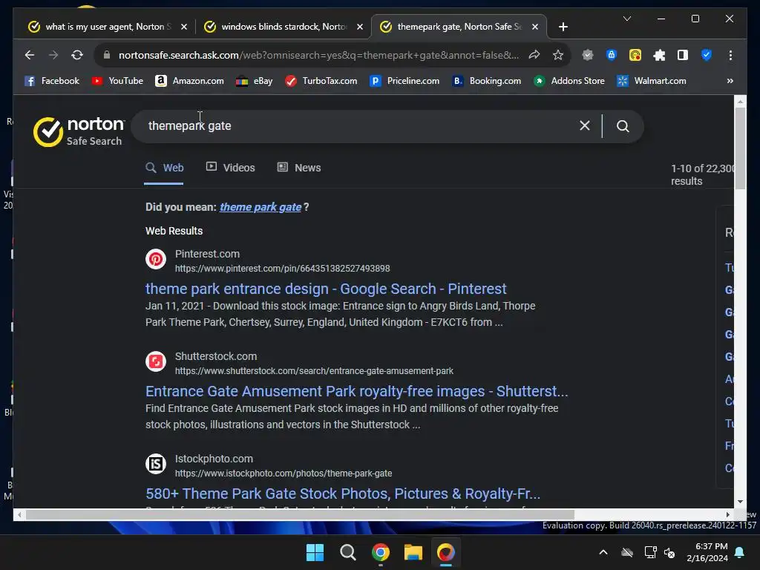The width and height of the screenshot is (760, 570).
Task: Open the Priceline.com bookmark
Action: (x=404, y=81)
